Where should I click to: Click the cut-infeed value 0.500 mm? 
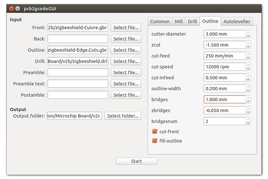tap(225, 78)
